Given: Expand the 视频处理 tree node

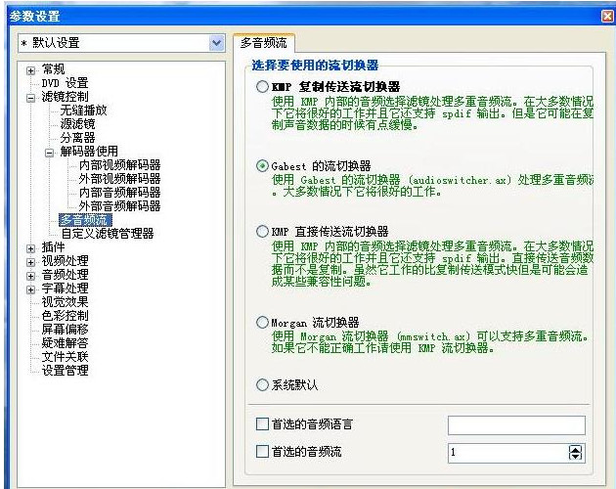Looking at the screenshot, I should click(30, 262).
